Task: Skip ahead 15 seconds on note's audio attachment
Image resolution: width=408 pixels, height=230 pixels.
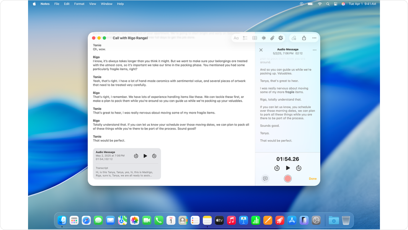Action: click(x=154, y=156)
